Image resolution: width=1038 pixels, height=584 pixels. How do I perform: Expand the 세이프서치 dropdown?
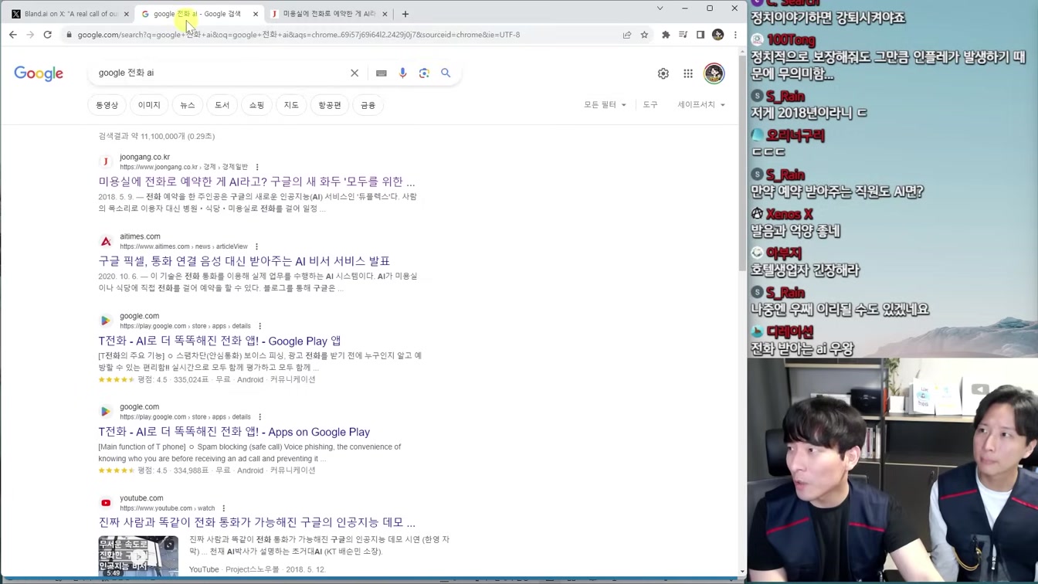click(701, 105)
